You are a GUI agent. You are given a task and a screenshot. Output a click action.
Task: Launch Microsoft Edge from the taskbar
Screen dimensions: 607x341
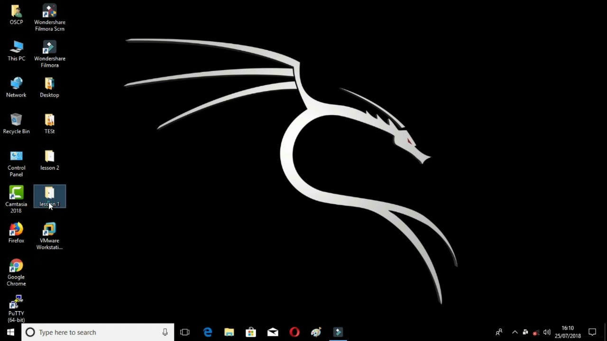coord(207,332)
